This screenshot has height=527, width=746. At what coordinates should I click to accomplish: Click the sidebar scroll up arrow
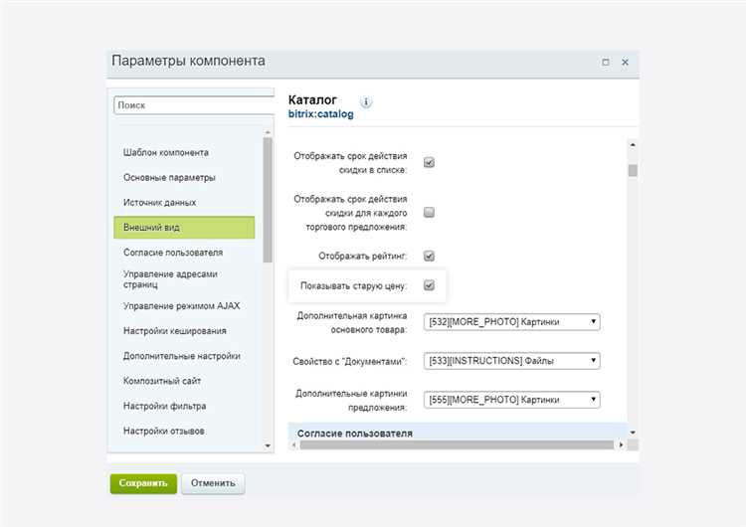click(268, 132)
